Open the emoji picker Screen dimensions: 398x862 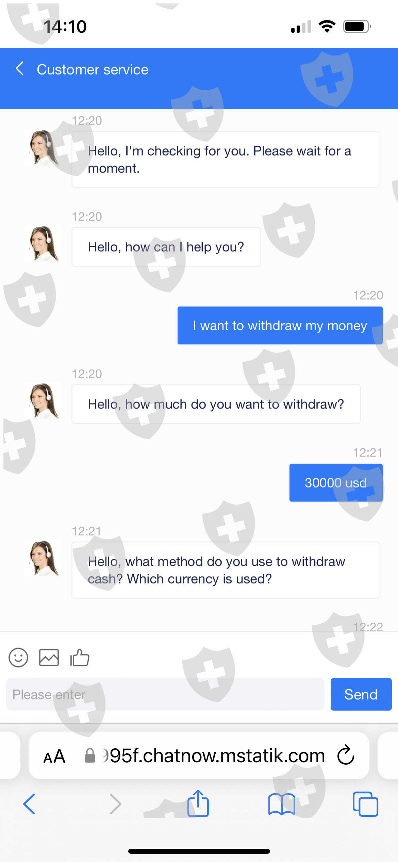click(x=18, y=657)
